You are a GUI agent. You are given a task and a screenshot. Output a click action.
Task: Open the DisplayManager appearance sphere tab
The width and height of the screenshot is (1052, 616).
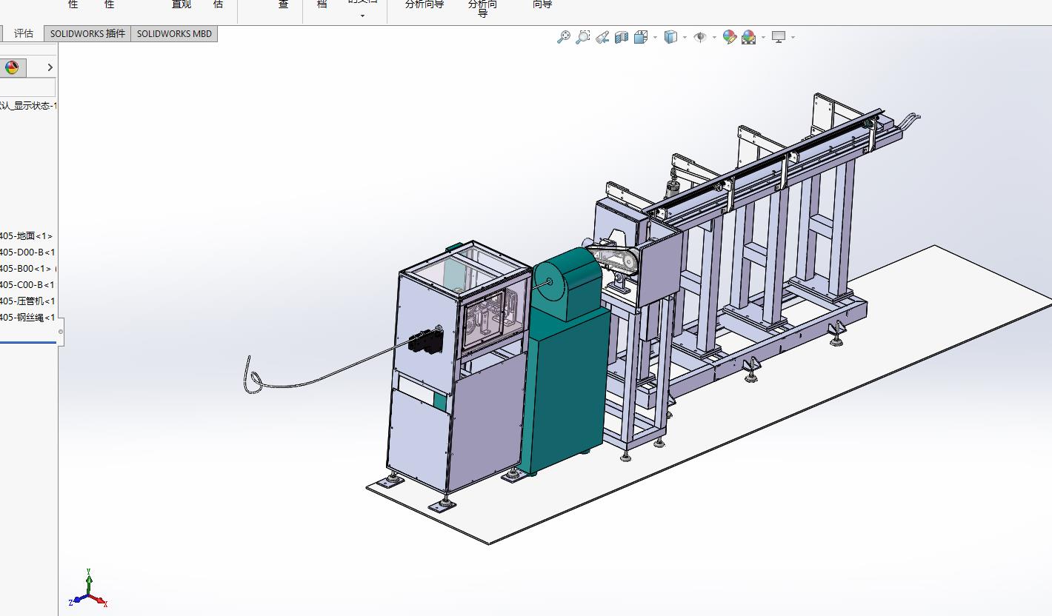click(x=12, y=67)
